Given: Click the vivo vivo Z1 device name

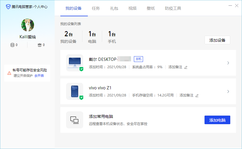Looking at the screenshot, I should [x=100, y=88].
